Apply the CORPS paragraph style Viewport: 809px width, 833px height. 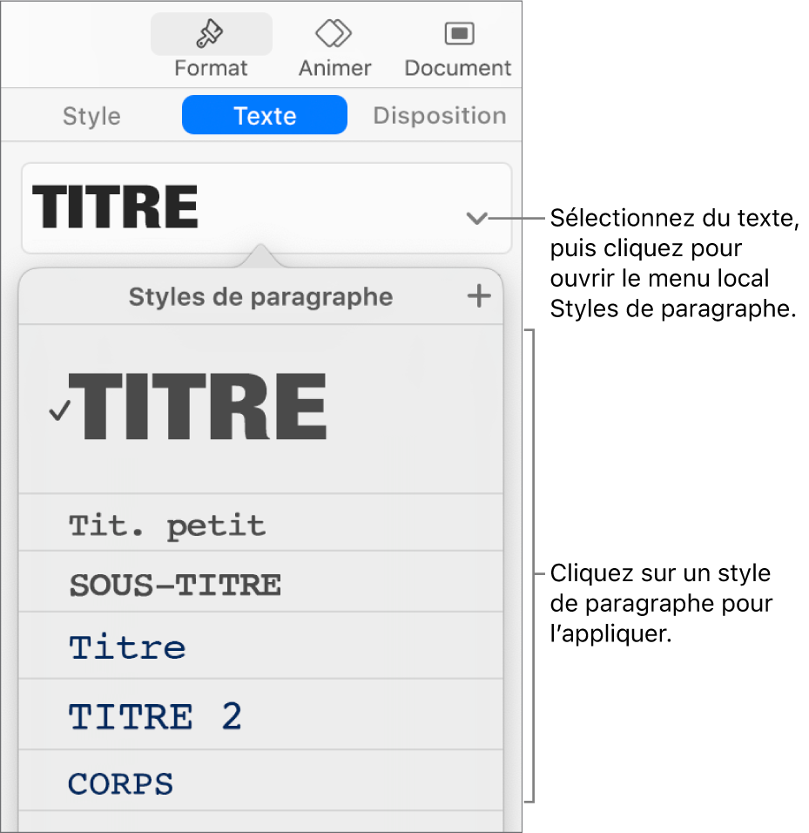click(x=121, y=783)
